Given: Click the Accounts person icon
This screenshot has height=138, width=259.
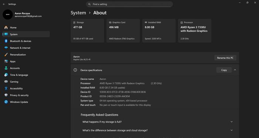Looking at the screenshot, I should tap(6, 68).
